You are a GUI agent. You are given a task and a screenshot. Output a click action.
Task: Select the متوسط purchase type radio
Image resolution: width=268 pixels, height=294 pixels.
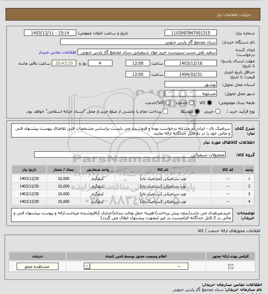(x=197, y=112)
